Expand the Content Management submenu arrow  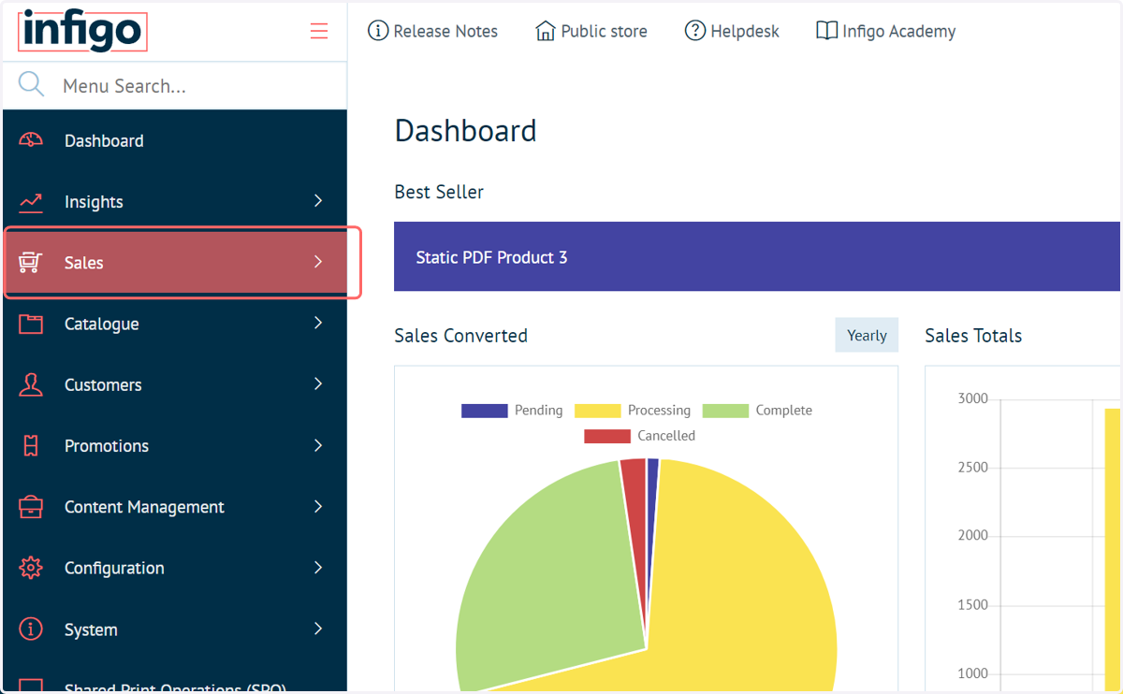318,506
